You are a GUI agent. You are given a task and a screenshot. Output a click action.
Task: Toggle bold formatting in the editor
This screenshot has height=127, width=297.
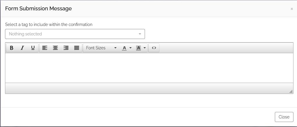12,48
